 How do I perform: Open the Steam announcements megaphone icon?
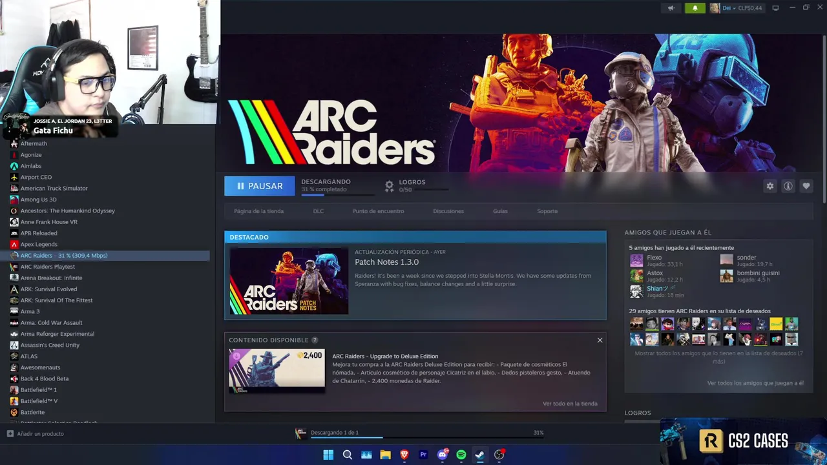[x=671, y=8]
